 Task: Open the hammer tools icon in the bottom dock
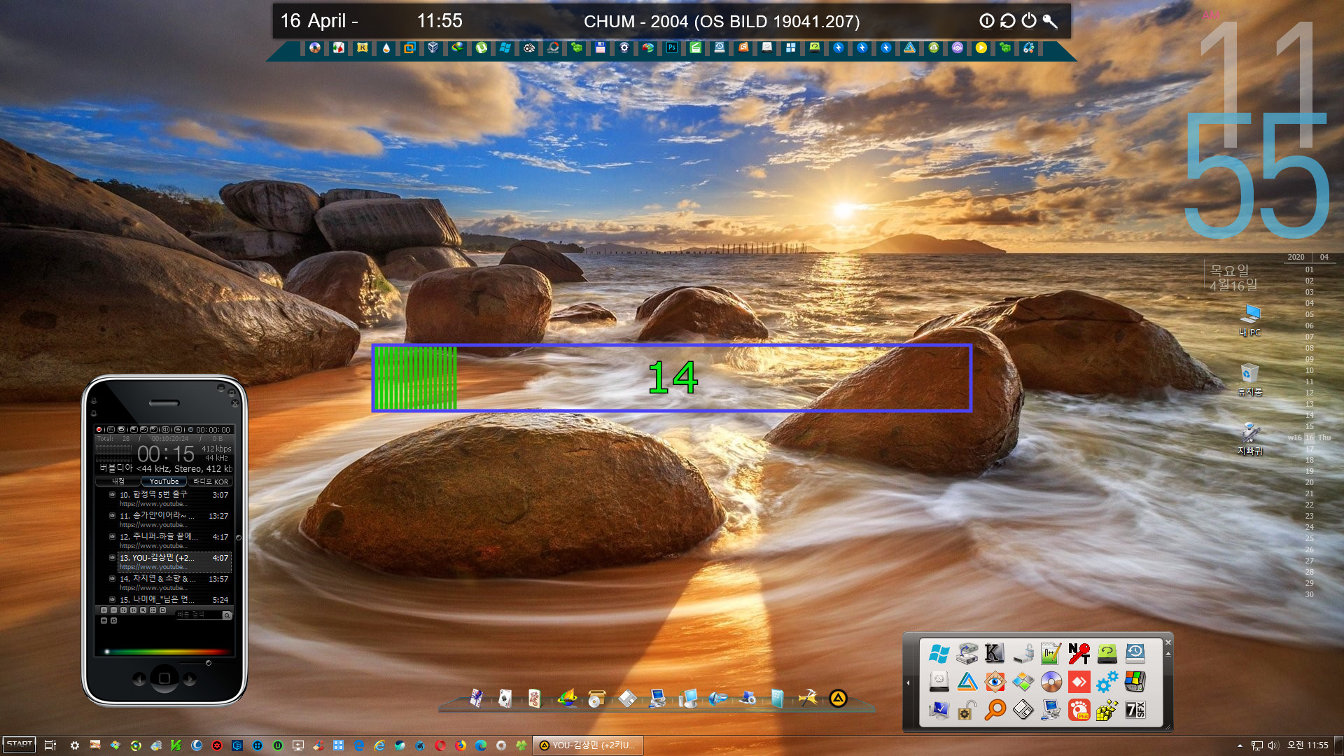tap(808, 698)
